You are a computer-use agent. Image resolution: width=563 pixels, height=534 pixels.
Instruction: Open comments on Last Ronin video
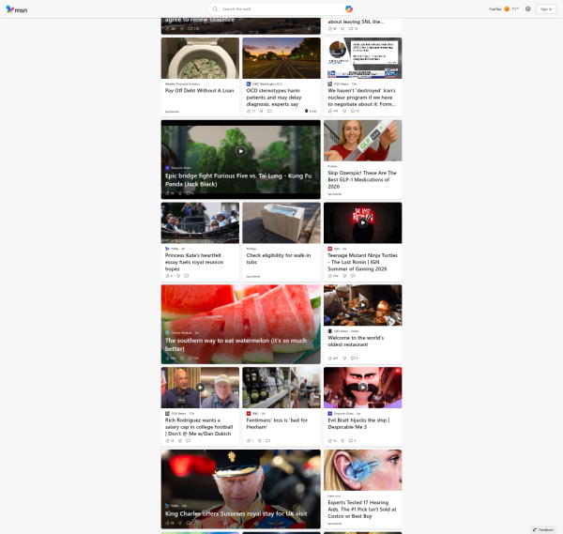coord(353,276)
